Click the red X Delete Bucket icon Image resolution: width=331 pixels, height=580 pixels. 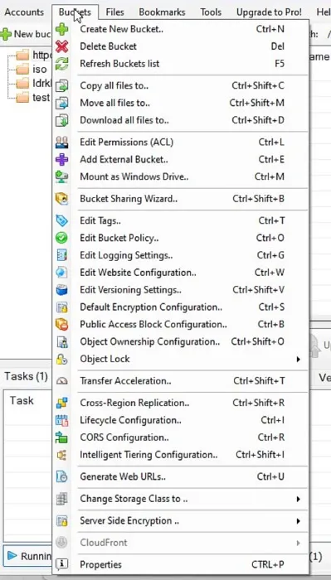(x=62, y=46)
